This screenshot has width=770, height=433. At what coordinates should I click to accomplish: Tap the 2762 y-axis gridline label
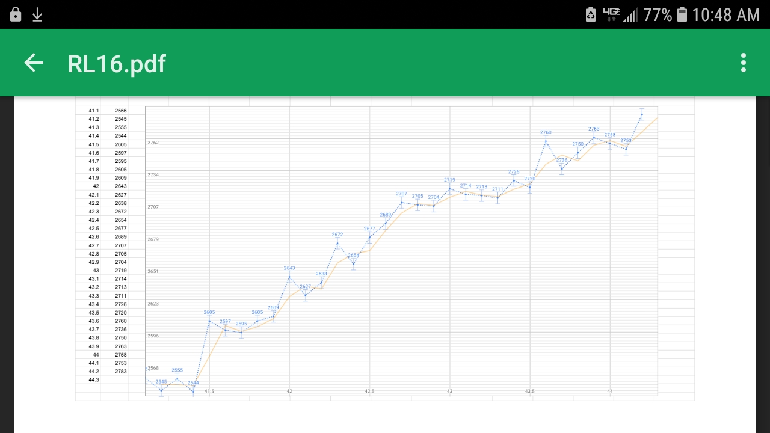(153, 143)
